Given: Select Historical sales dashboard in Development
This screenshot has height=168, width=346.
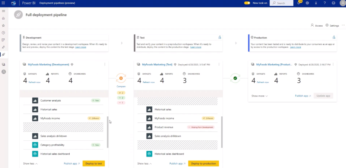Looking at the screenshot, I should click(63, 154).
